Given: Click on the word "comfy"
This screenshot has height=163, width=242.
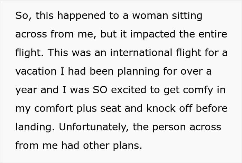Looking at the screenshot, I should point(198,90).
